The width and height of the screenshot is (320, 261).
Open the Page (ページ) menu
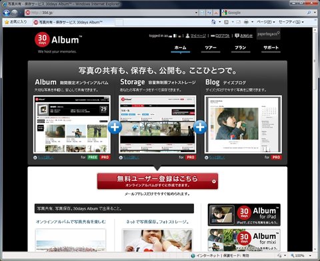point(266,22)
